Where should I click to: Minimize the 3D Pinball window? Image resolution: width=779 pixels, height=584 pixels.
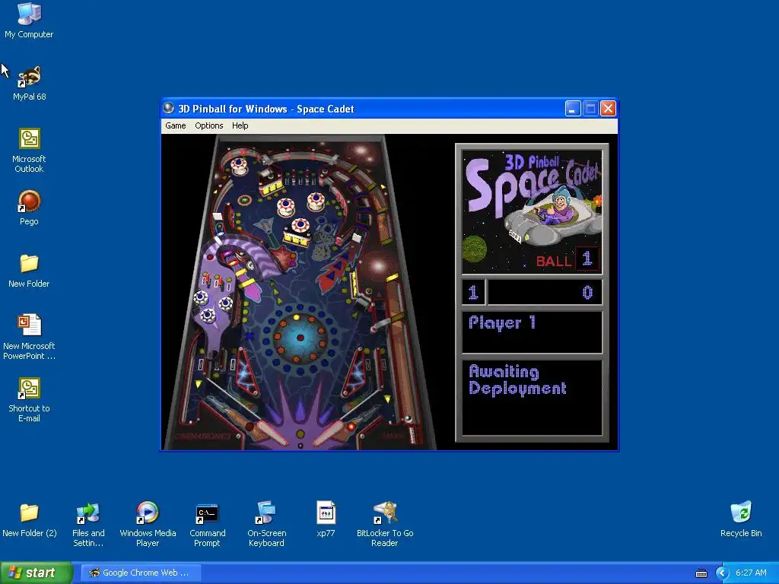(573, 108)
